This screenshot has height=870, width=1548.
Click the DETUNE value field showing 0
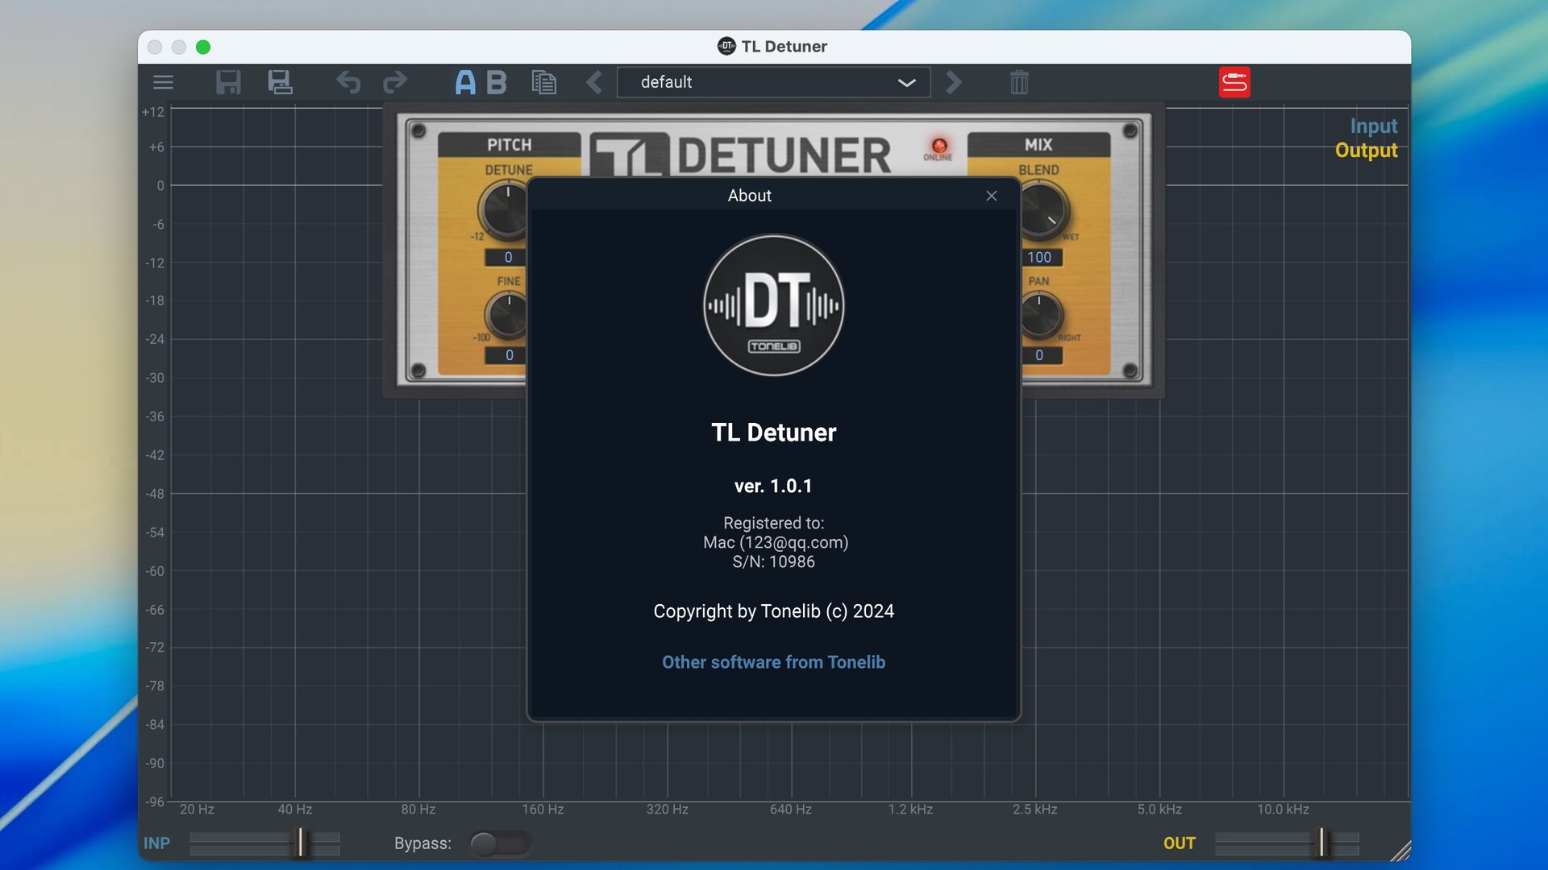[x=506, y=258]
